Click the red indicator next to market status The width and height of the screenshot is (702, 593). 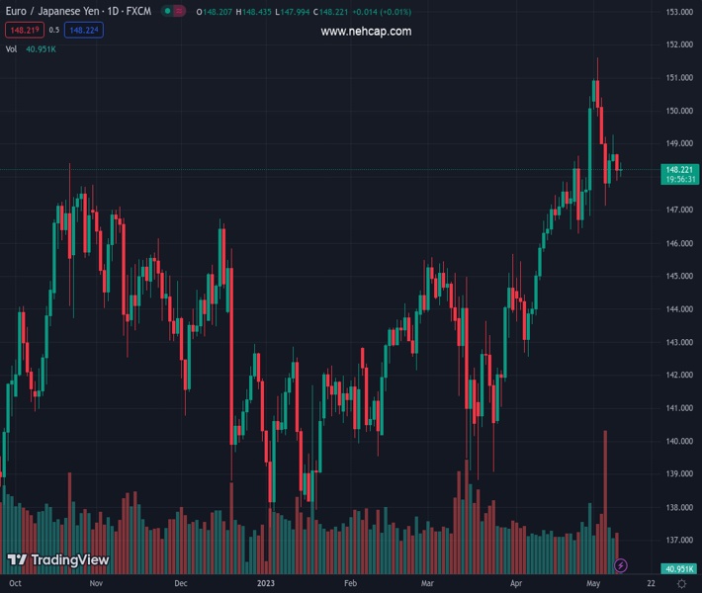point(179,12)
